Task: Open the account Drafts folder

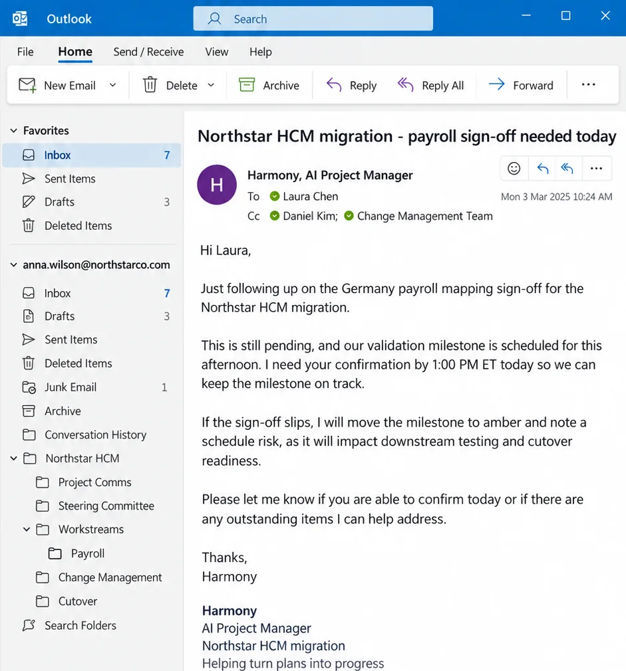Action: pyautogui.click(x=92, y=316)
